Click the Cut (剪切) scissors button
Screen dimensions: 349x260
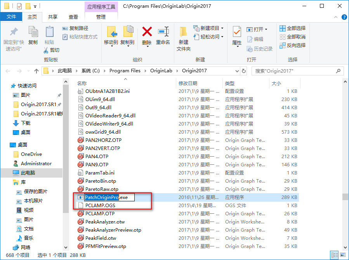pyautogui.click(x=52, y=50)
